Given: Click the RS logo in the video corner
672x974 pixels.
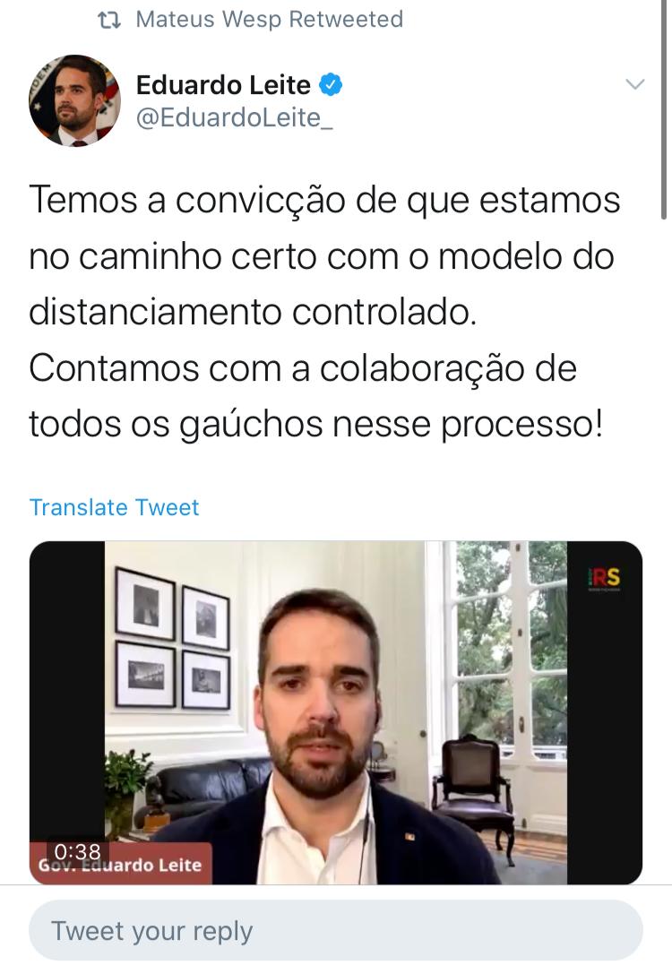Looking at the screenshot, I should tap(604, 578).
